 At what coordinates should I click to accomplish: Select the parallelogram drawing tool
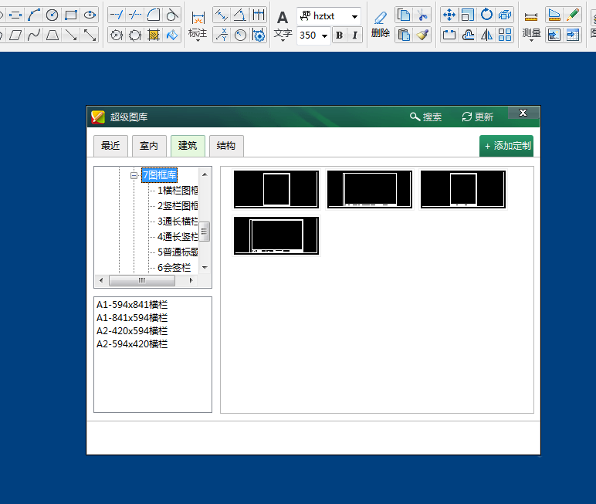point(15,36)
